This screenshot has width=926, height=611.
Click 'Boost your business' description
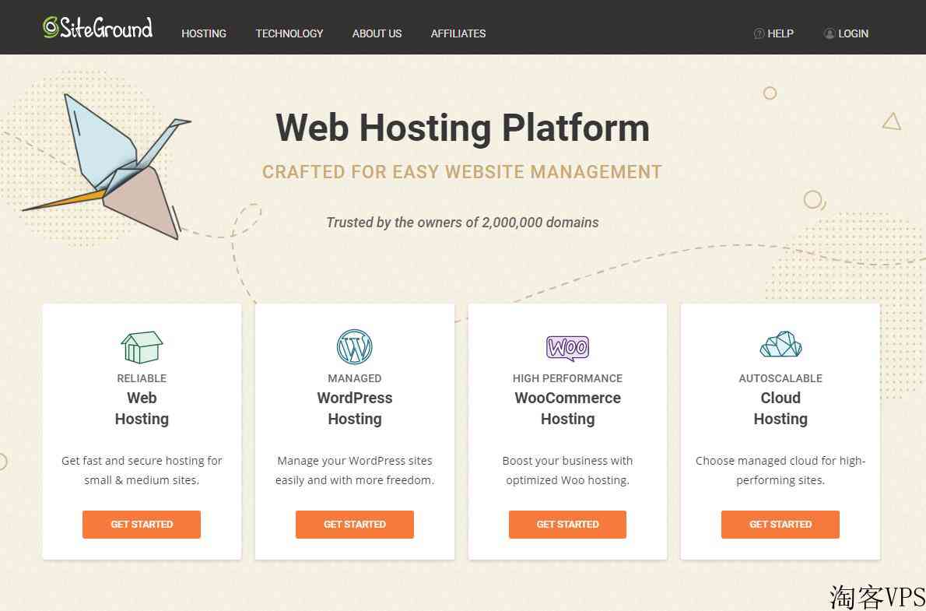coord(567,470)
